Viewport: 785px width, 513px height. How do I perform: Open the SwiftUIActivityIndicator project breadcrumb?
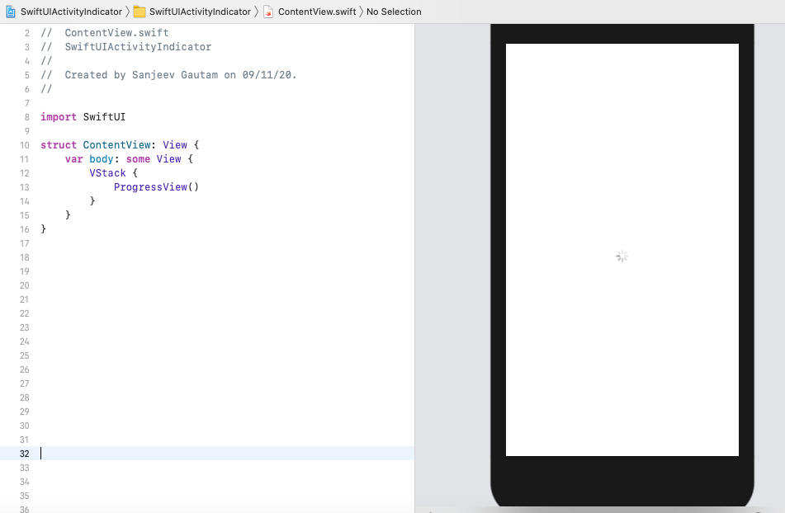(x=71, y=12)
